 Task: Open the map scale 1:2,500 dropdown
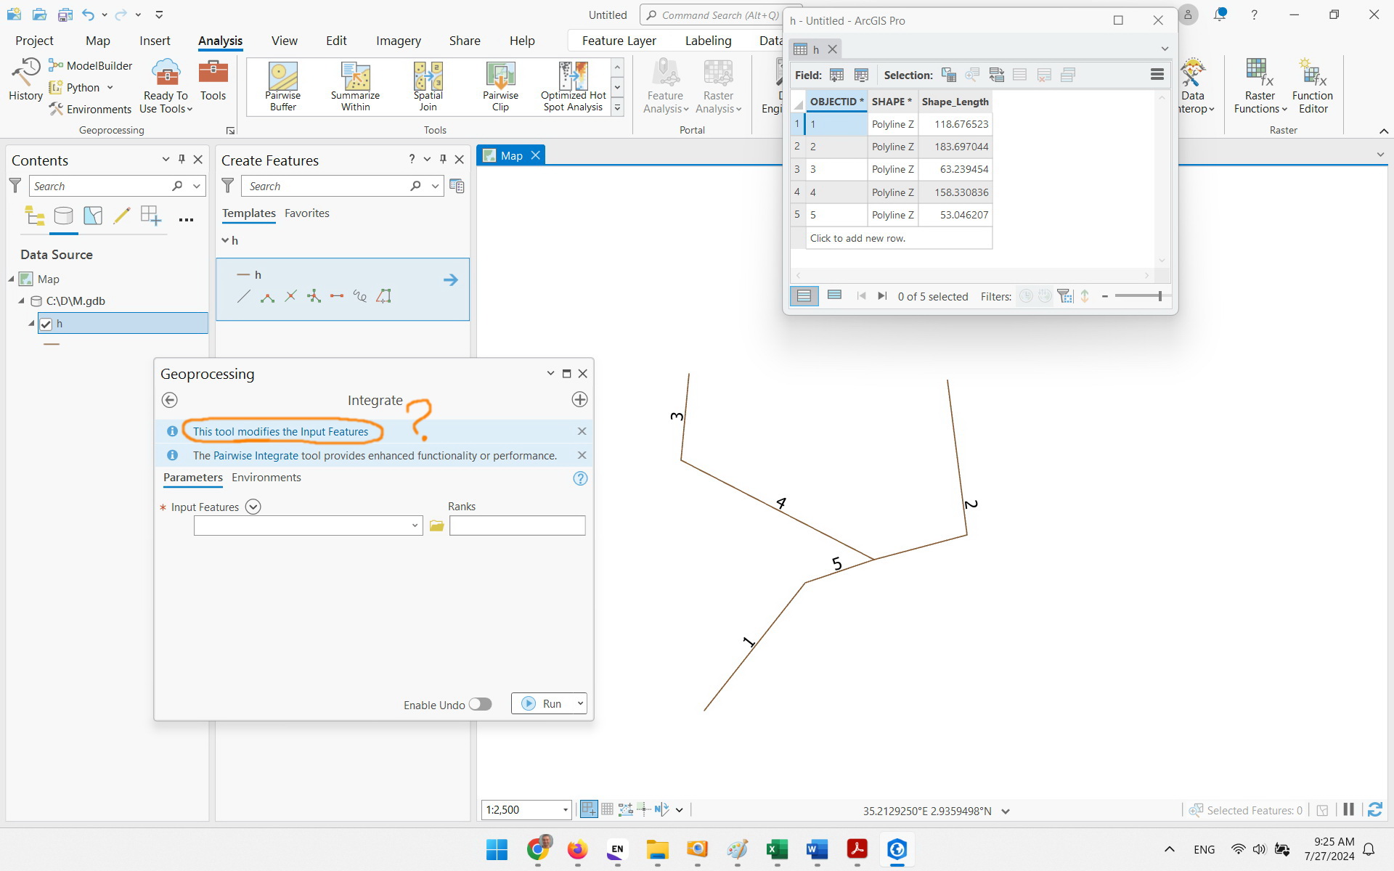click(565, 809)
